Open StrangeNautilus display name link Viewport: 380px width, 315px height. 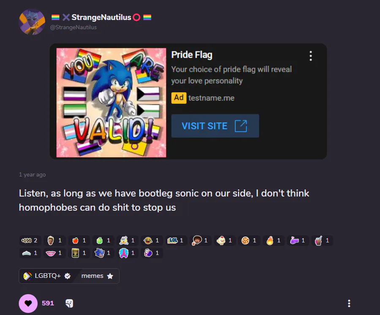click(x=101, y=17)
